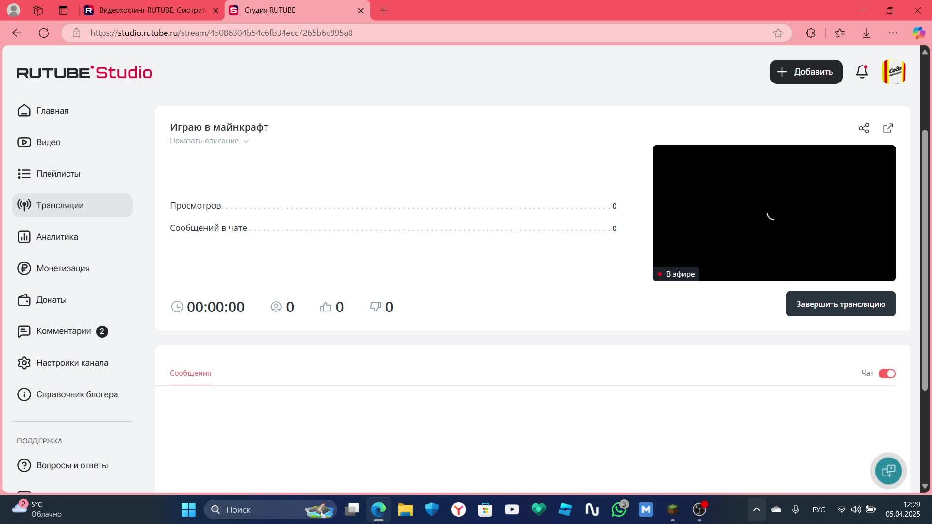
Task: Toggle the Чат switch off
Action: (x=886, y=373)
